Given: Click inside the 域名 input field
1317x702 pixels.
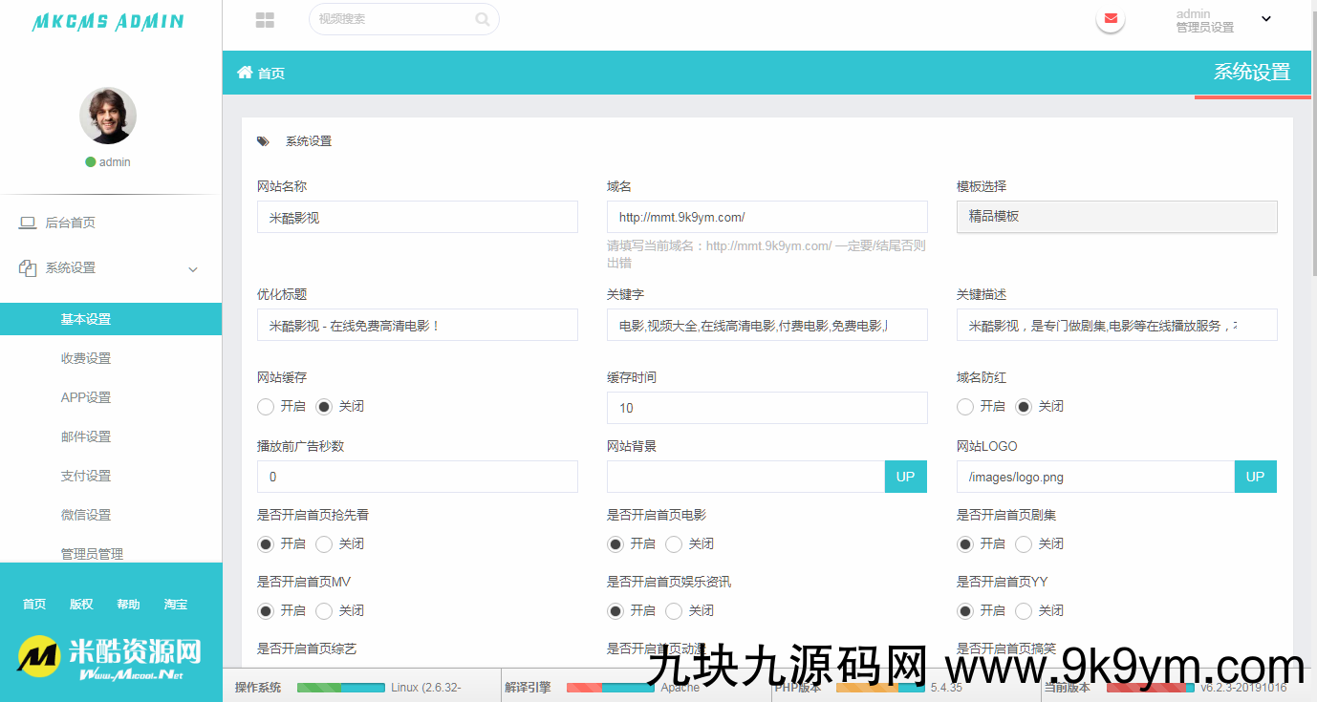Looking at the screenshot, I should (x=766, y=217).
